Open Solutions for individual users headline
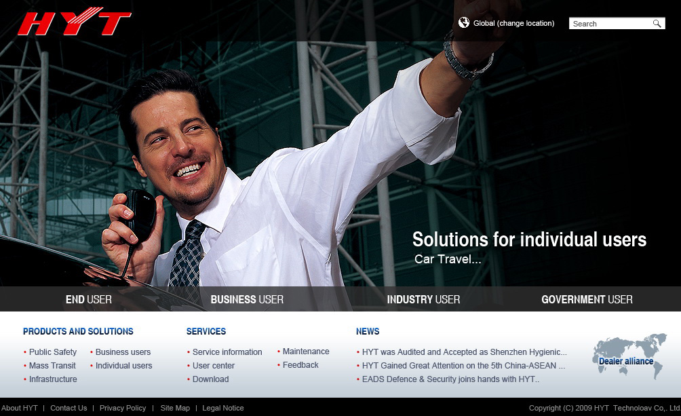Screen dimensions: 681x416 pyautogui.click(x=530, y=240)
